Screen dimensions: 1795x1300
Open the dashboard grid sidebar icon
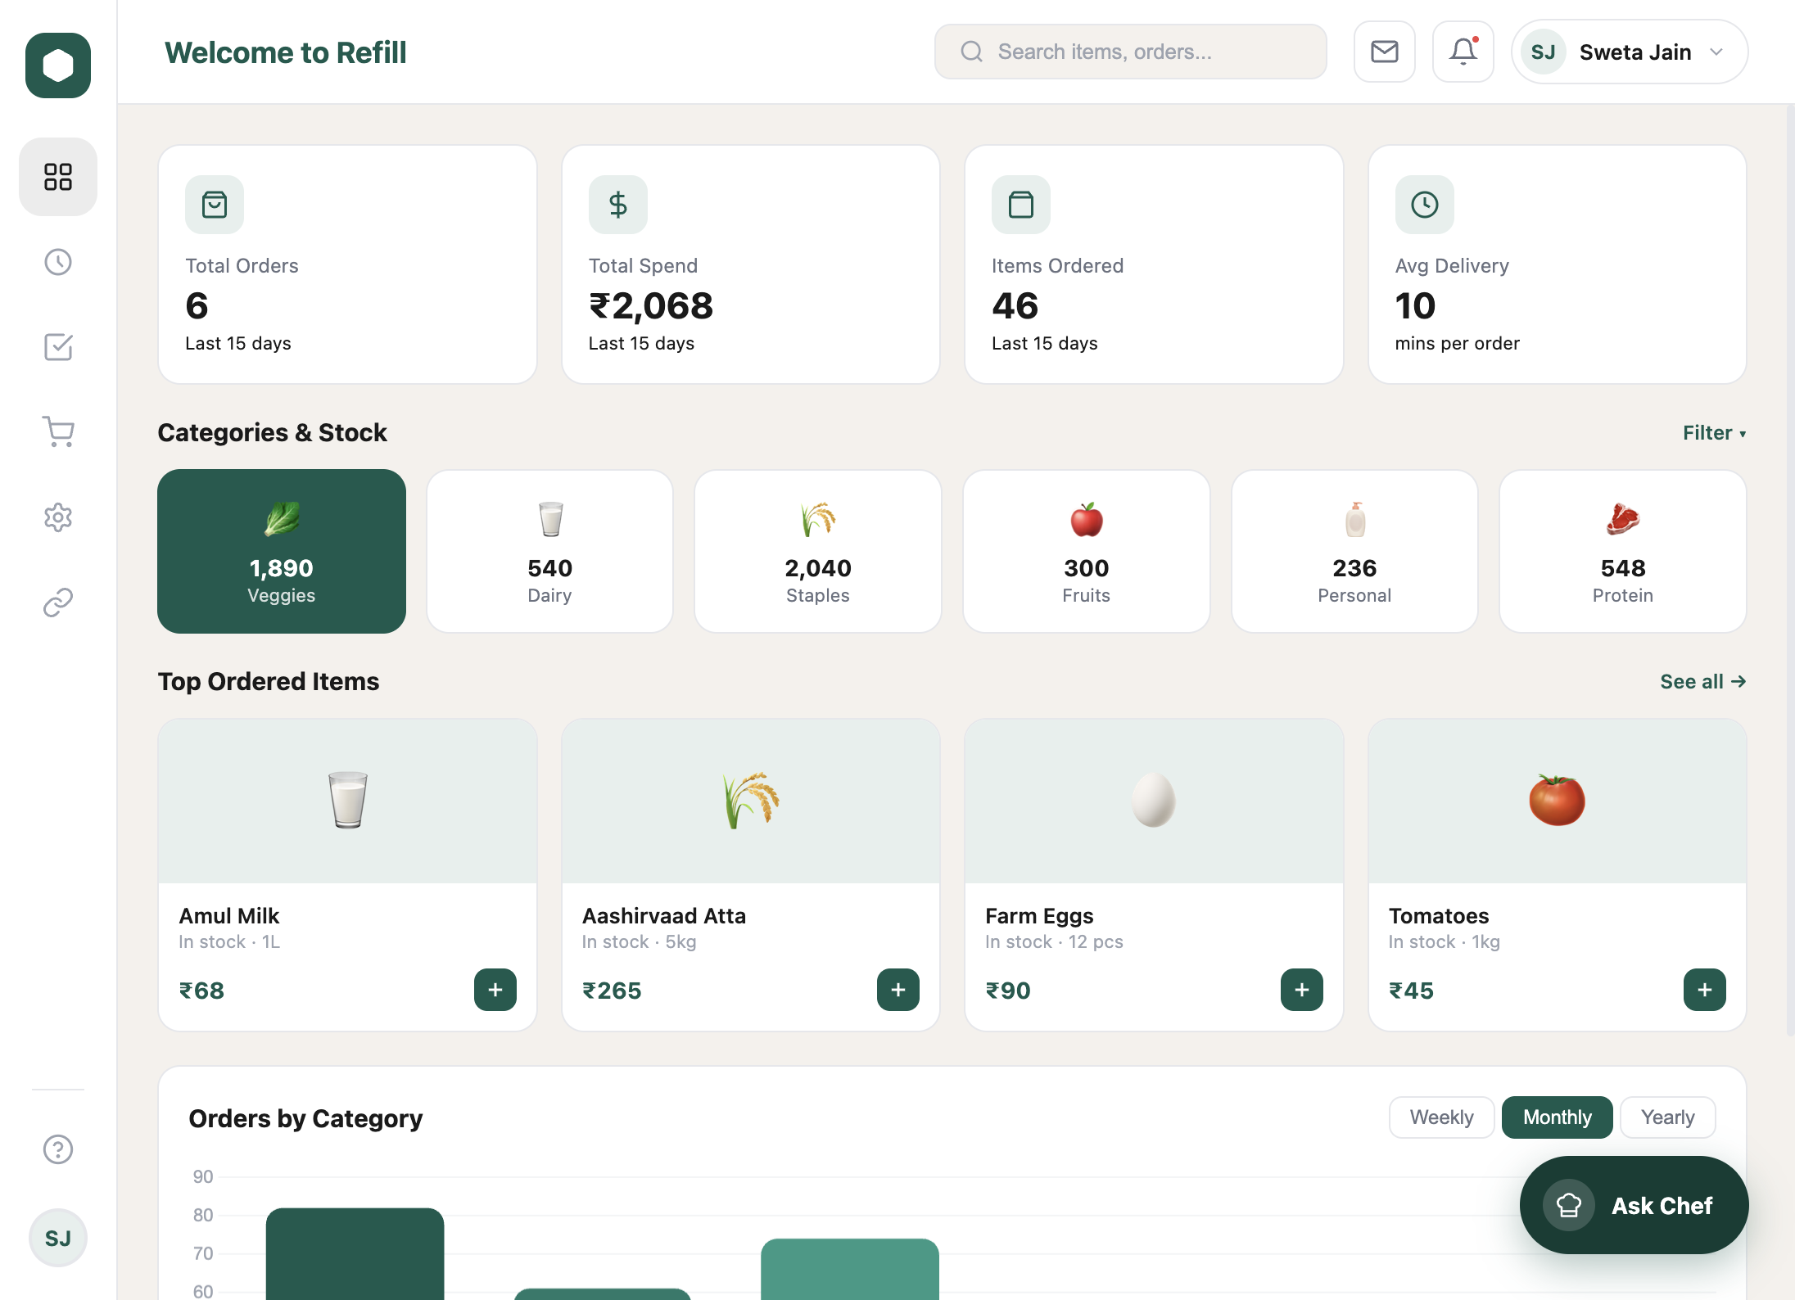[58, 177]
